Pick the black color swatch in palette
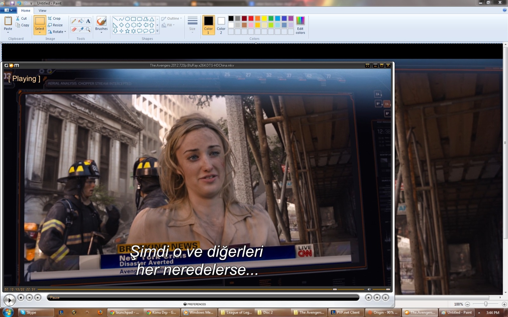Image resolution: width=508 pixels, height=317 pixels. tap(231, 18)
